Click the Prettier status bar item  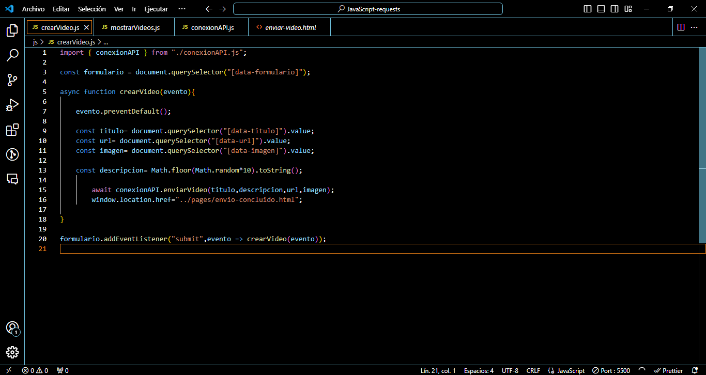click(669, 370)
